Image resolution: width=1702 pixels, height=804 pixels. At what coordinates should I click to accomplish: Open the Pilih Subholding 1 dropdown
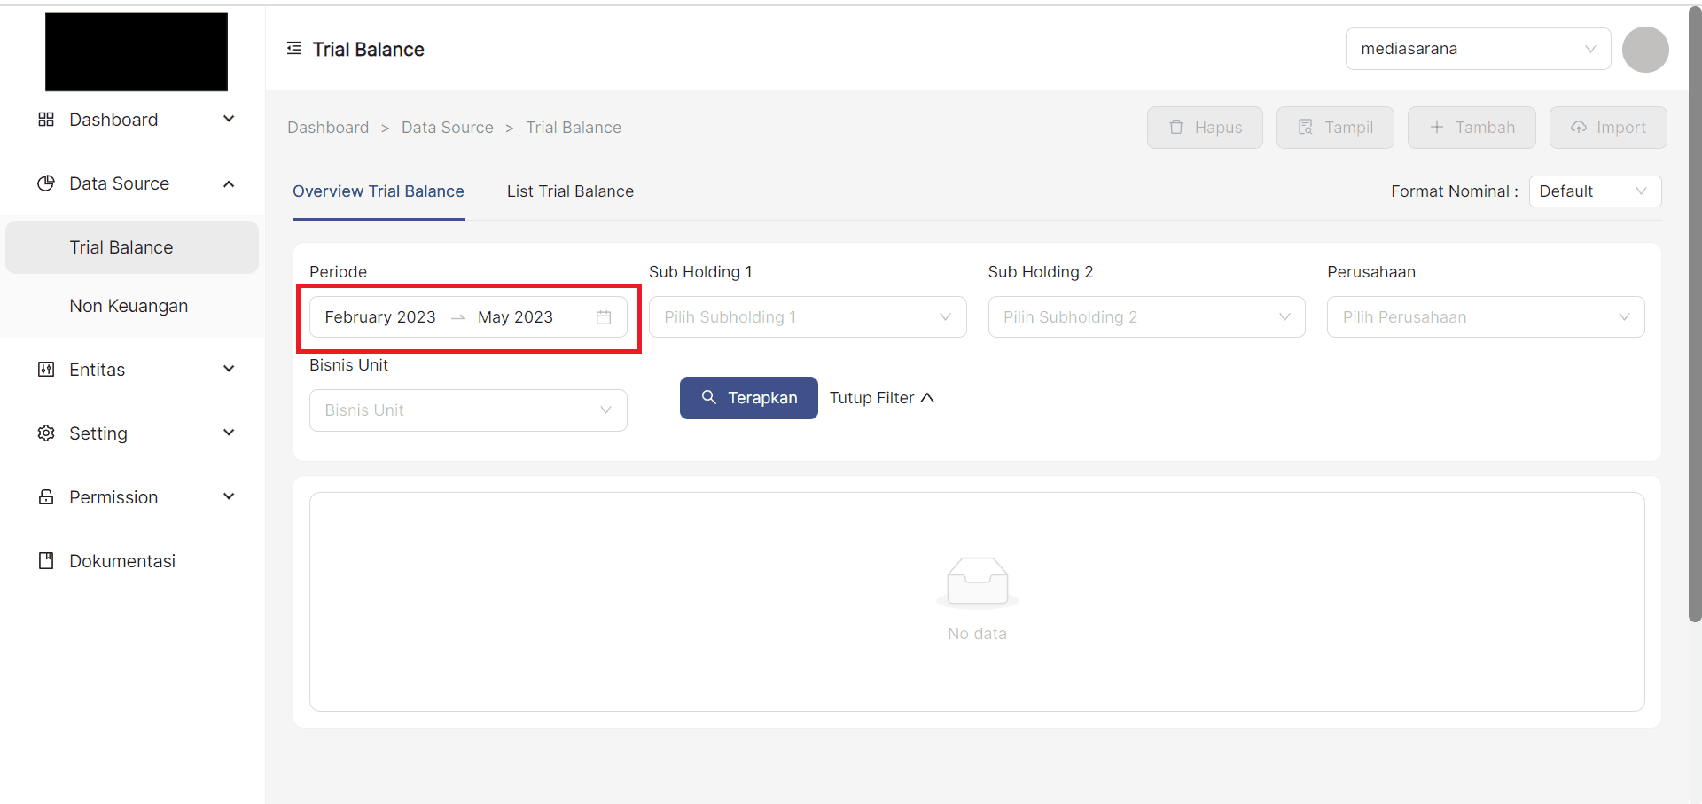point(807,317)
